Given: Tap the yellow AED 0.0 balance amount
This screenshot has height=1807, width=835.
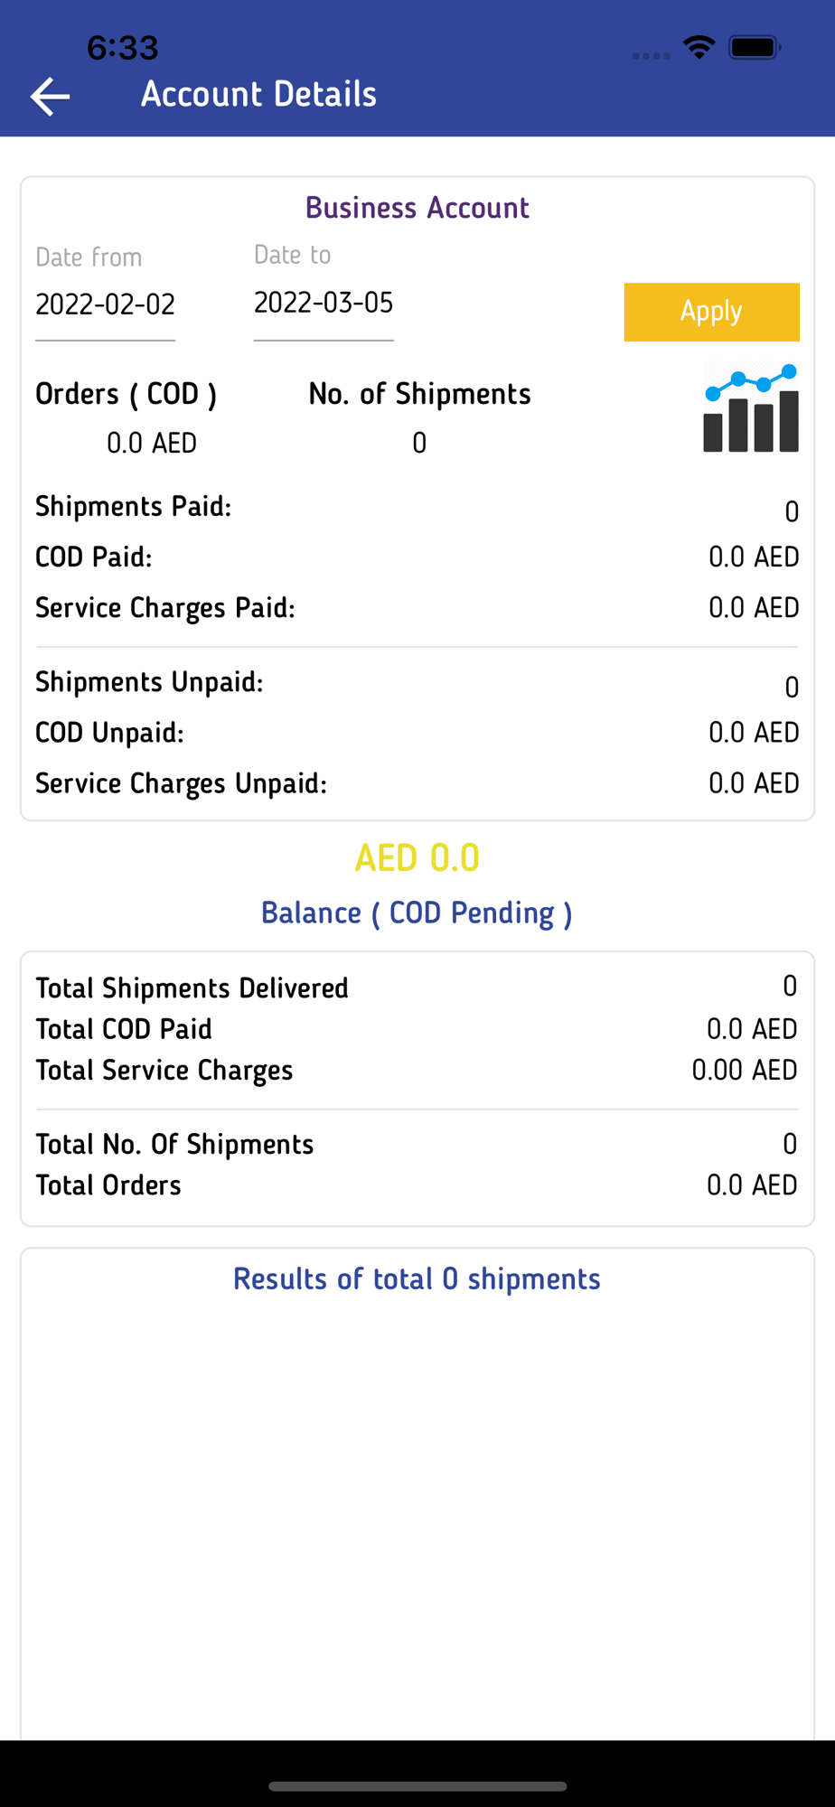Looking at the screenshot, I should coord(417,858).
